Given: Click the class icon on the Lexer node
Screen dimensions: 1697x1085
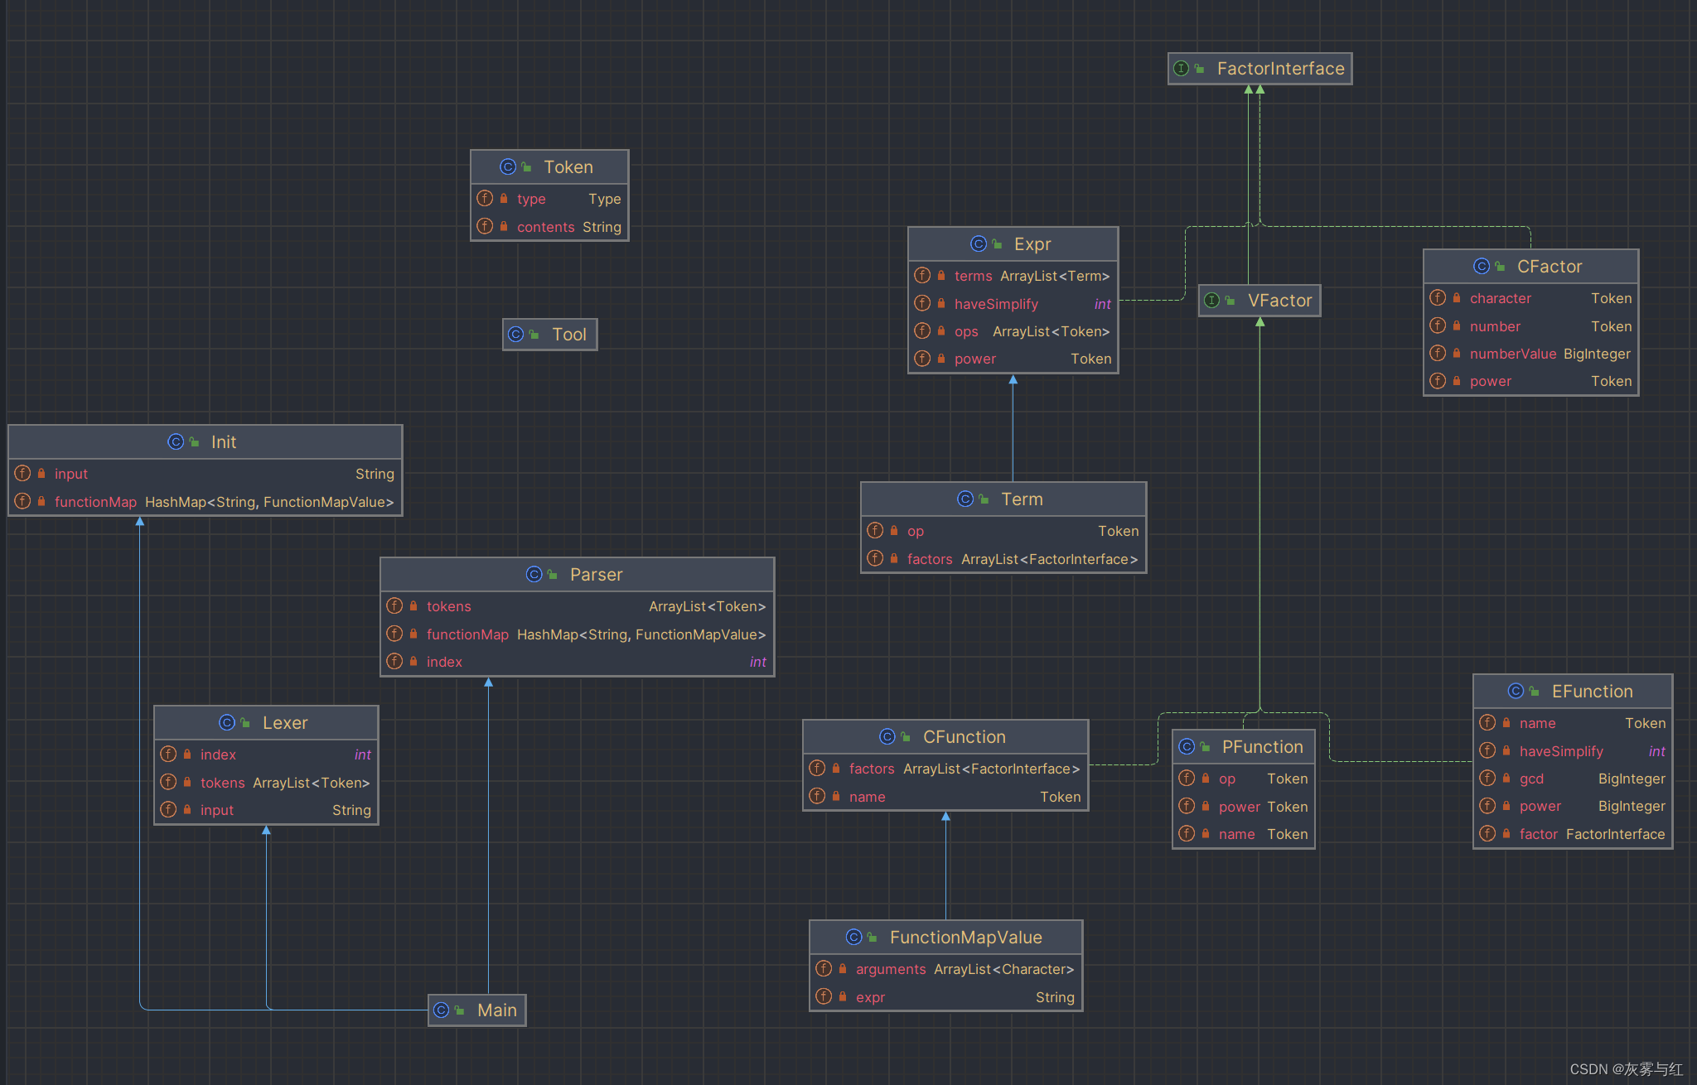Looking at the screenshot, I should point(227,723).
